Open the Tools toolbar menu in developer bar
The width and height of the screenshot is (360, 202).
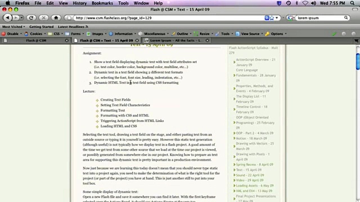tap(224, 34)
